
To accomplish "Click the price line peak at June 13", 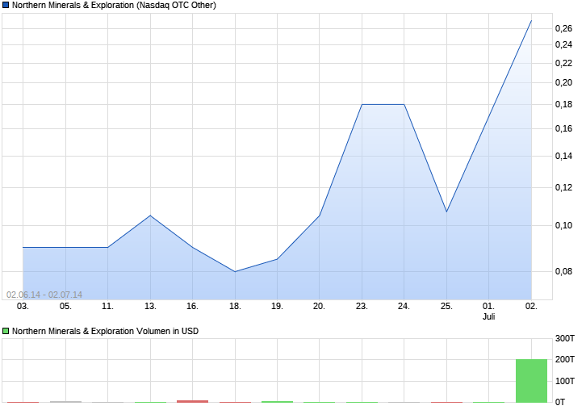I will pos(150,215).
